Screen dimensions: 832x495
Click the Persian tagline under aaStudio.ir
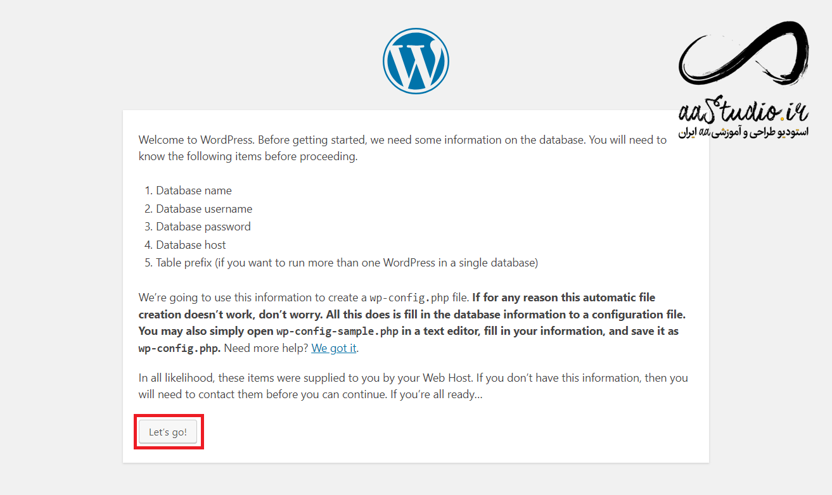pyautogui.click(x=743, y=132)
